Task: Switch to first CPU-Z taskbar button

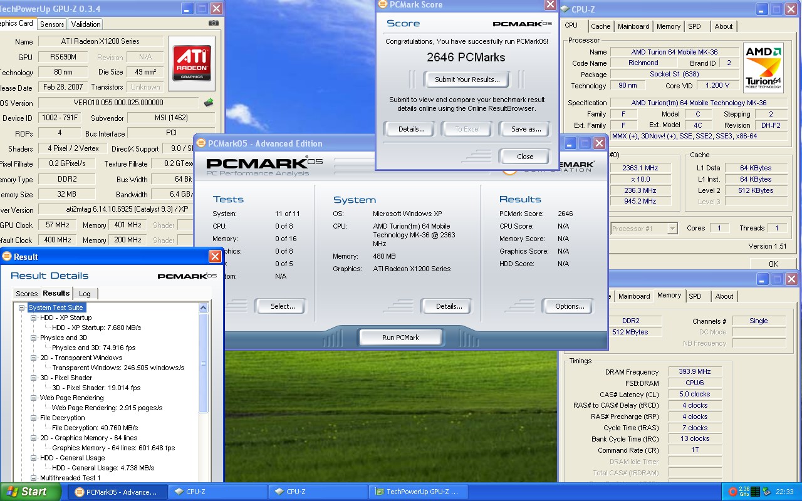Action: click(218, 492)
